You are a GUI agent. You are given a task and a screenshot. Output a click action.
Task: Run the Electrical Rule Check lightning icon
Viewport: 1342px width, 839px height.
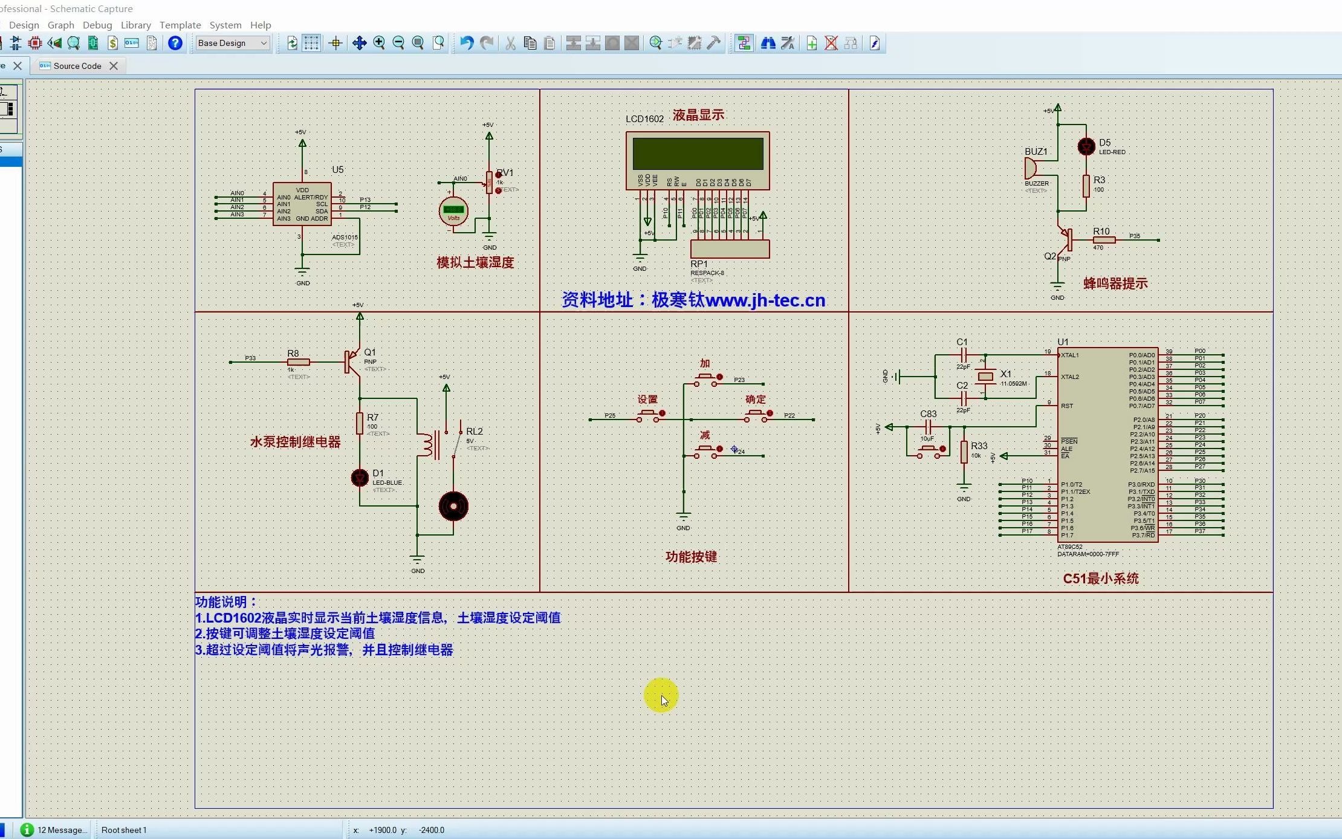[x=874, y=43]
